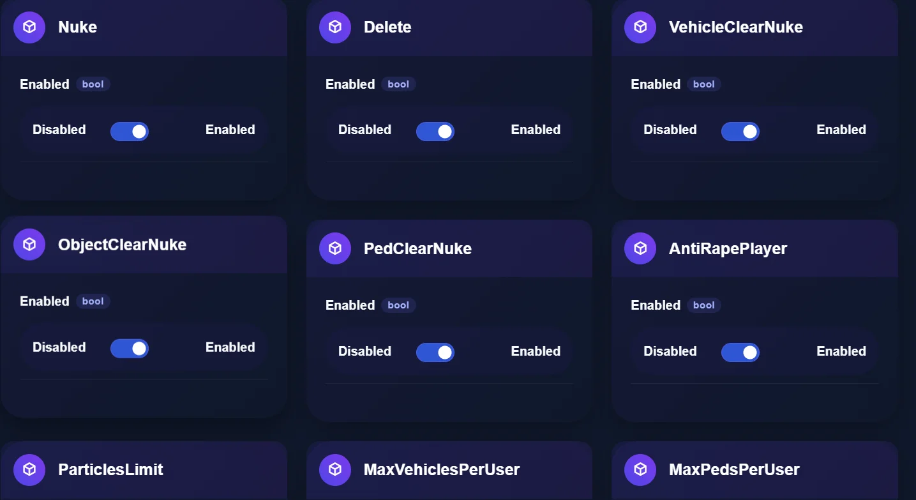Toggle the Delete enabled switch
916x500 pixels.
click(435, 132)
